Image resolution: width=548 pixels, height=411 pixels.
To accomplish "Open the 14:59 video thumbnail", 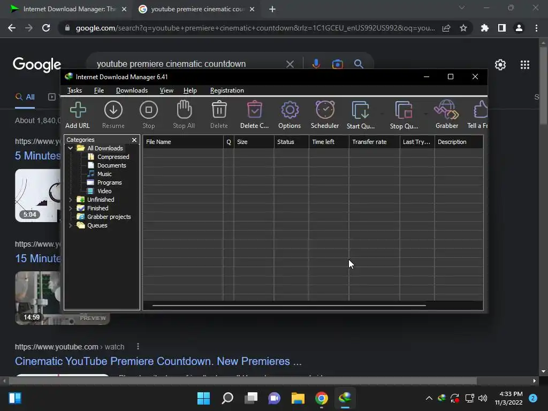I will (x=38, y=298).
